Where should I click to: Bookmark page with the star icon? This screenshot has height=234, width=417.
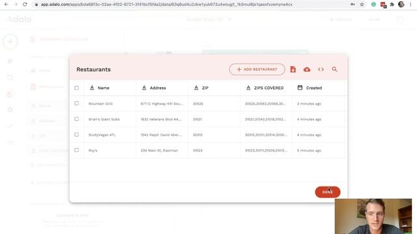tap(362, 5)
